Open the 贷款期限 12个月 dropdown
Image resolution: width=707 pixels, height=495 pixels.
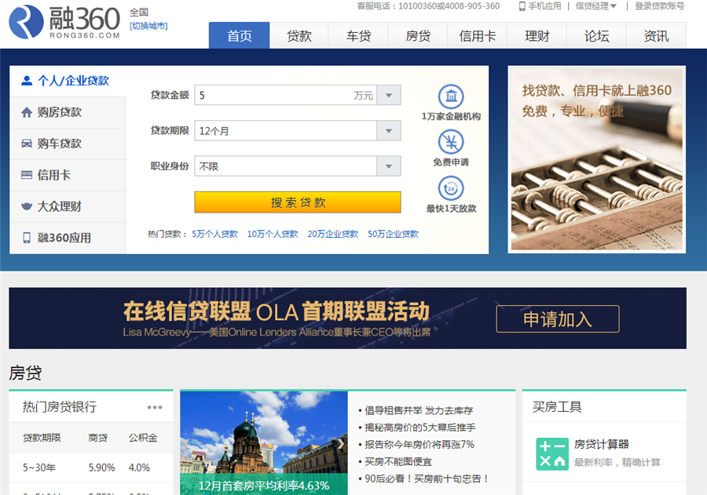tap(389, 131)
